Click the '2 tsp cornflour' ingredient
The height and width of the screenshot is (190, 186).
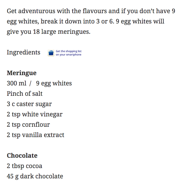(x=28, y=125)
